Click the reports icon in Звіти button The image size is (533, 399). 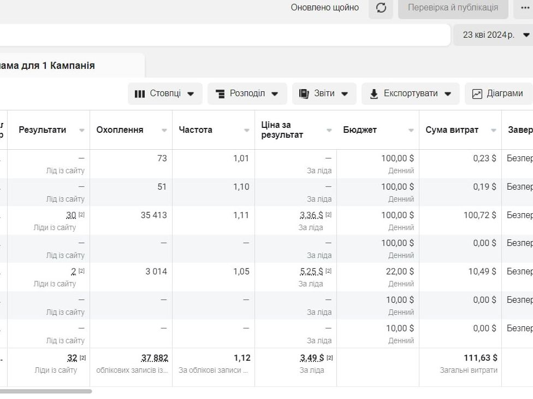[304, 93]
